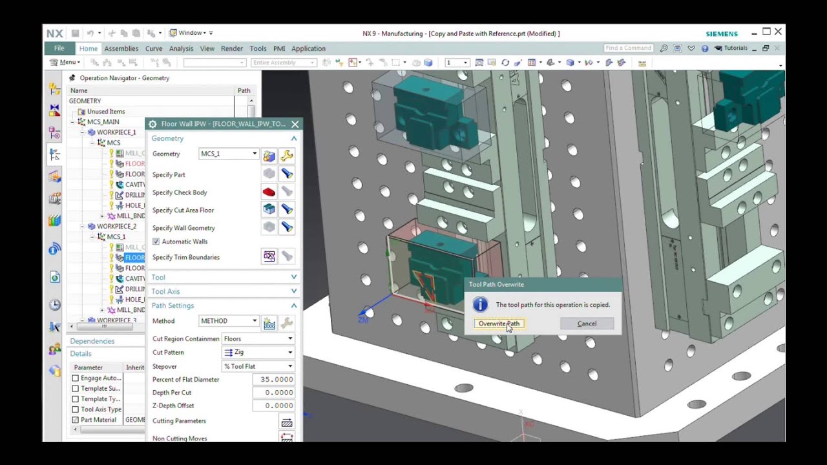Click Overwrite Path in Tool Path Overwrite dialog
The image size is (827, 465).
pyautogui.click(x=499, y=324)
